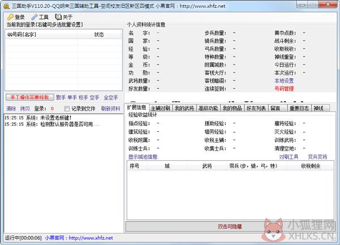Open the red 号码管理 link

point(284,88)
